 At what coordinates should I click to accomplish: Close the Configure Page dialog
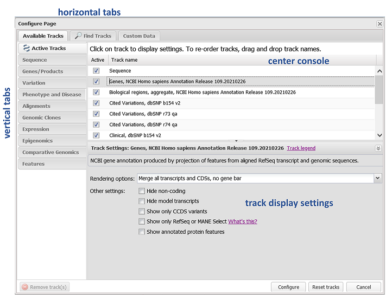click(x=380, y=24)
